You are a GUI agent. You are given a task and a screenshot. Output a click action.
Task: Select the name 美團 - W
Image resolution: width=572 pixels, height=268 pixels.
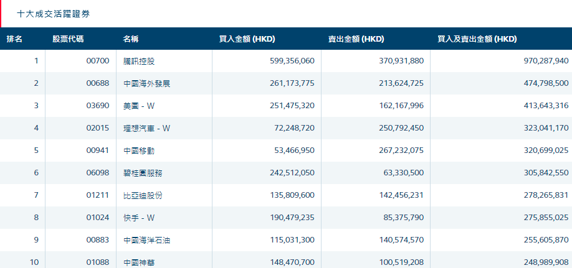[139, 106]
